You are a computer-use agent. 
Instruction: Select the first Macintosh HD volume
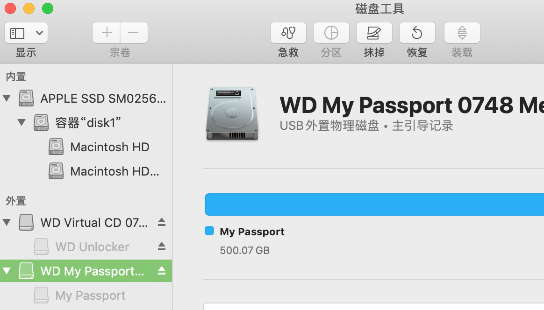click(x=109, y=147)
